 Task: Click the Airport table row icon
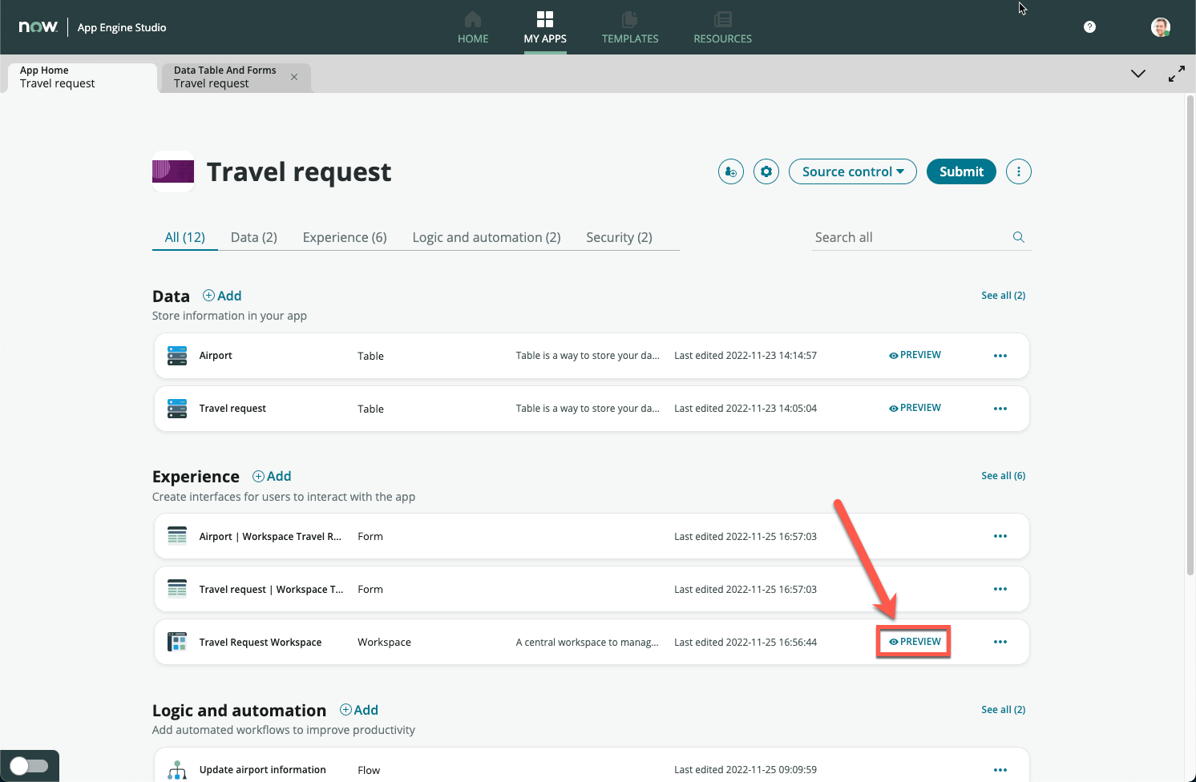(x=177, y=356)
